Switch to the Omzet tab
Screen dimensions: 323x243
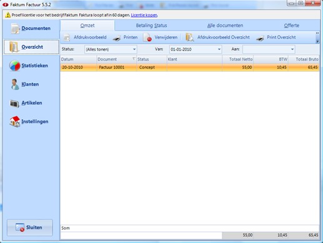(x=87, y=26)
